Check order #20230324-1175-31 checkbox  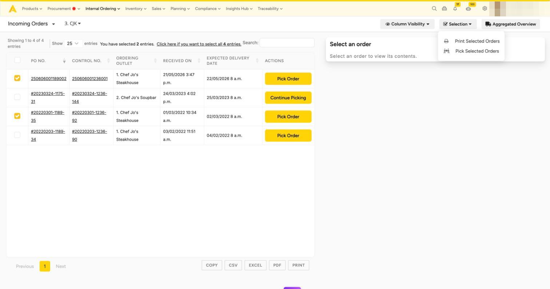tap(17, 97)
